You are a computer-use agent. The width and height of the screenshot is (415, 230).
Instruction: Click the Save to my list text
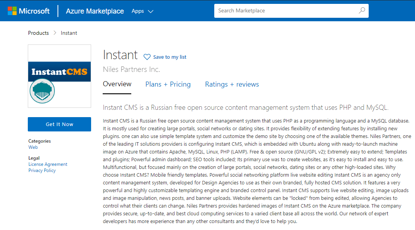[x=169, y=57]
